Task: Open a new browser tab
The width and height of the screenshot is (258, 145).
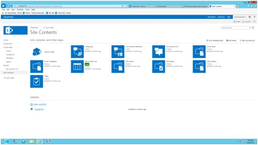Action: pyautogui.click(x=238, y=6)
